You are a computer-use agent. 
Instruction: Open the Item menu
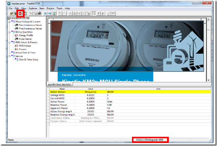click(42, 8)
